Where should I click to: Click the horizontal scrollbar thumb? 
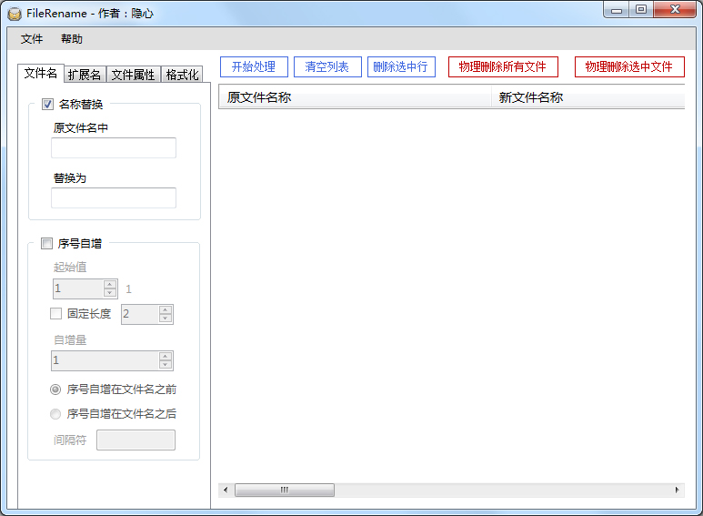tap(285, 490)
